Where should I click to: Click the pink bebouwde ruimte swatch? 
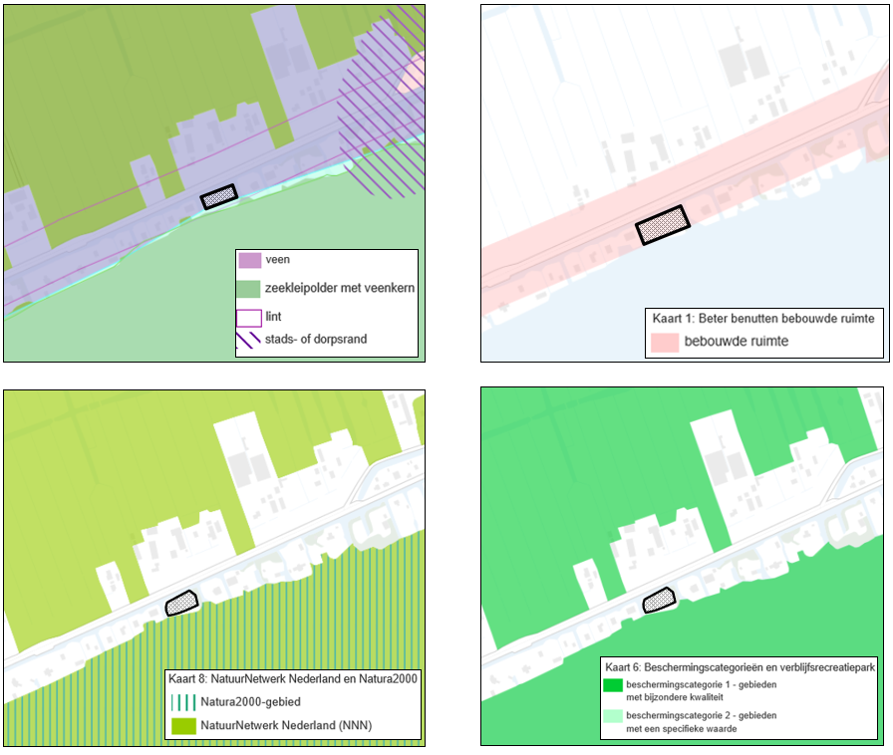tap(665, 343)
